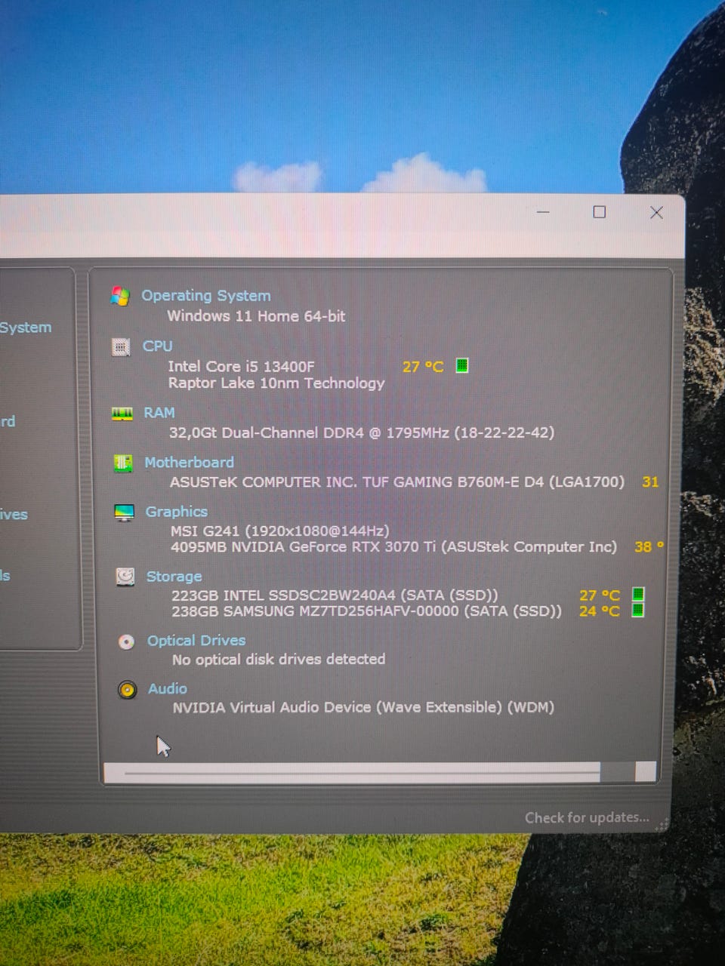This screenshot has height=966, width=725.
Task: Select the partially visible System sidebar item
Action: click(x=26, y=328)
